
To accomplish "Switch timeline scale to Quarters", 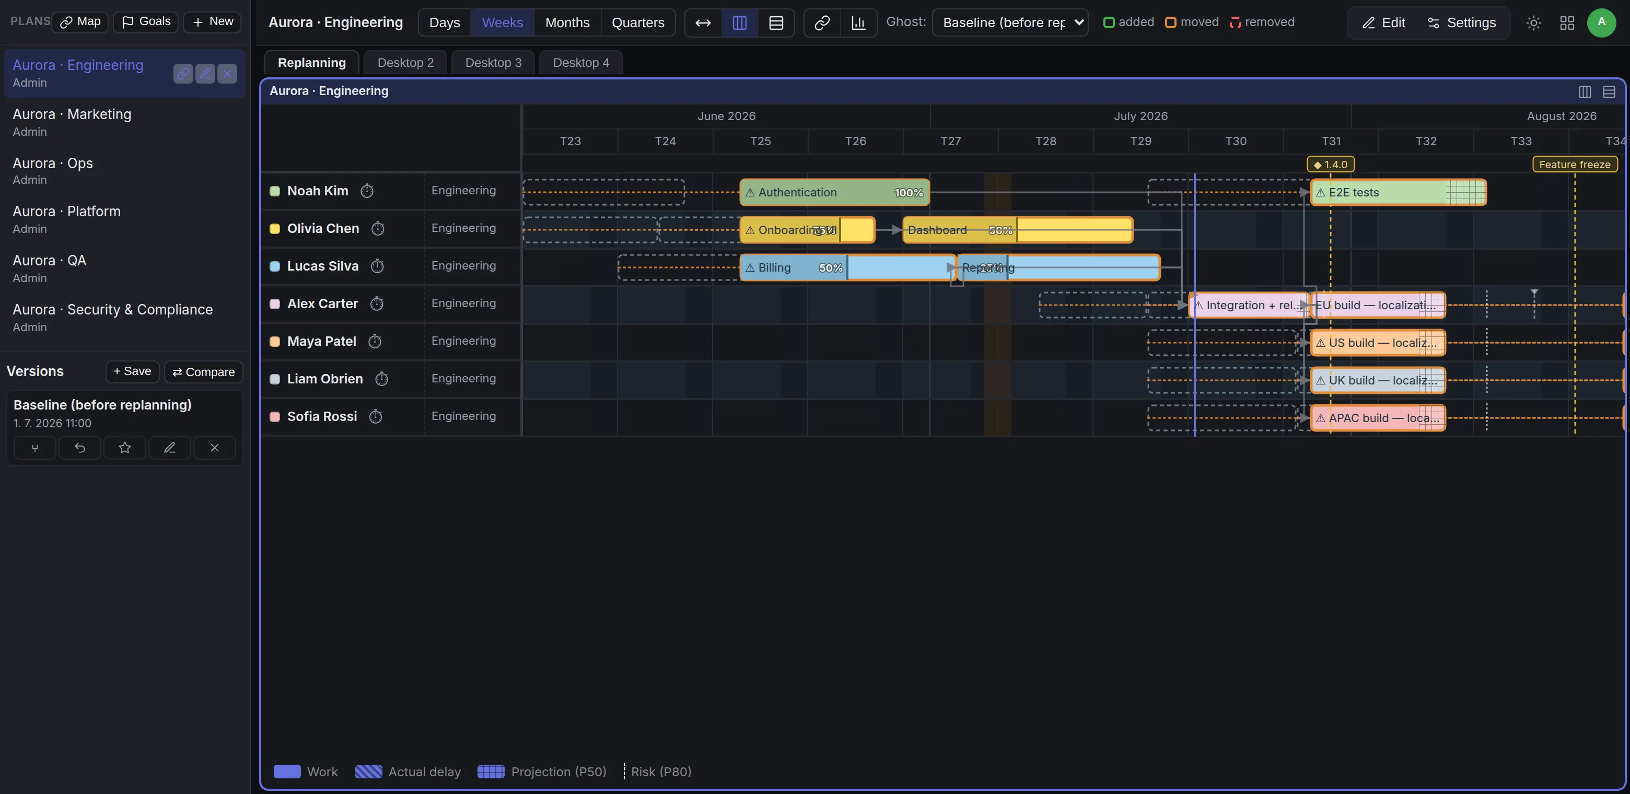I will coord(638,23).
